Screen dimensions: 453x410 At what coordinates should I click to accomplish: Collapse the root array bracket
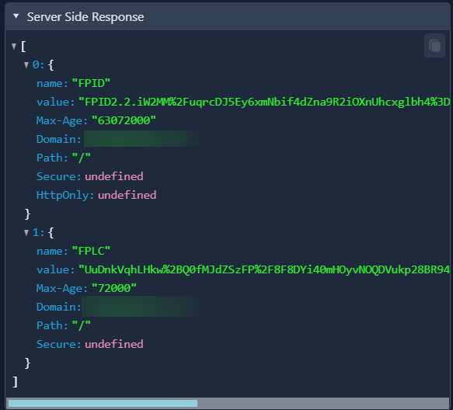[13, 46]
